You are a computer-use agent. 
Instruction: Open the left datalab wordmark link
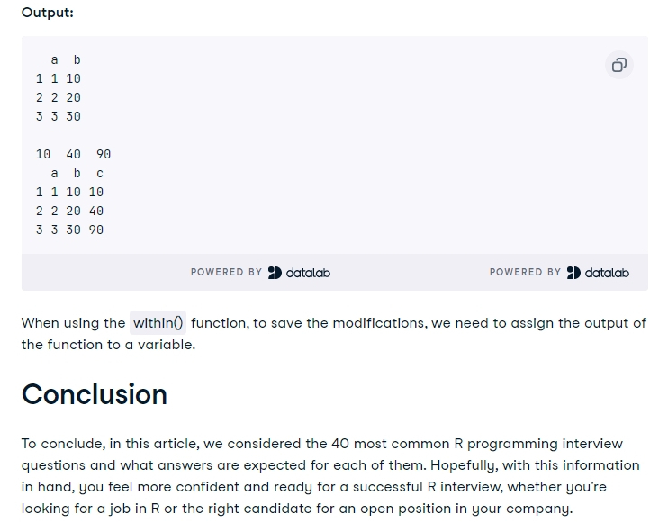pos(308,273)
